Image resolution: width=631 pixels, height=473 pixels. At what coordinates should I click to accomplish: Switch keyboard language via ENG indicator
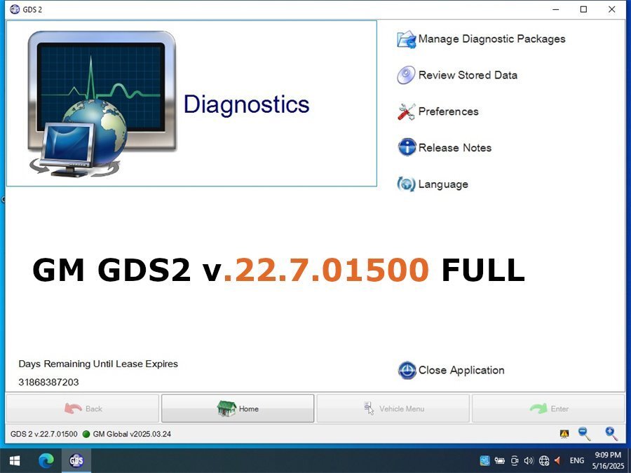[x=576, y=460]
